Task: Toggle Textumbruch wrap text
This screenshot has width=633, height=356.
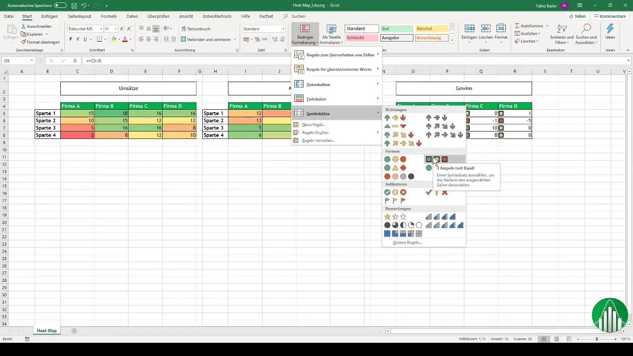Action: (x=196, y=29)
